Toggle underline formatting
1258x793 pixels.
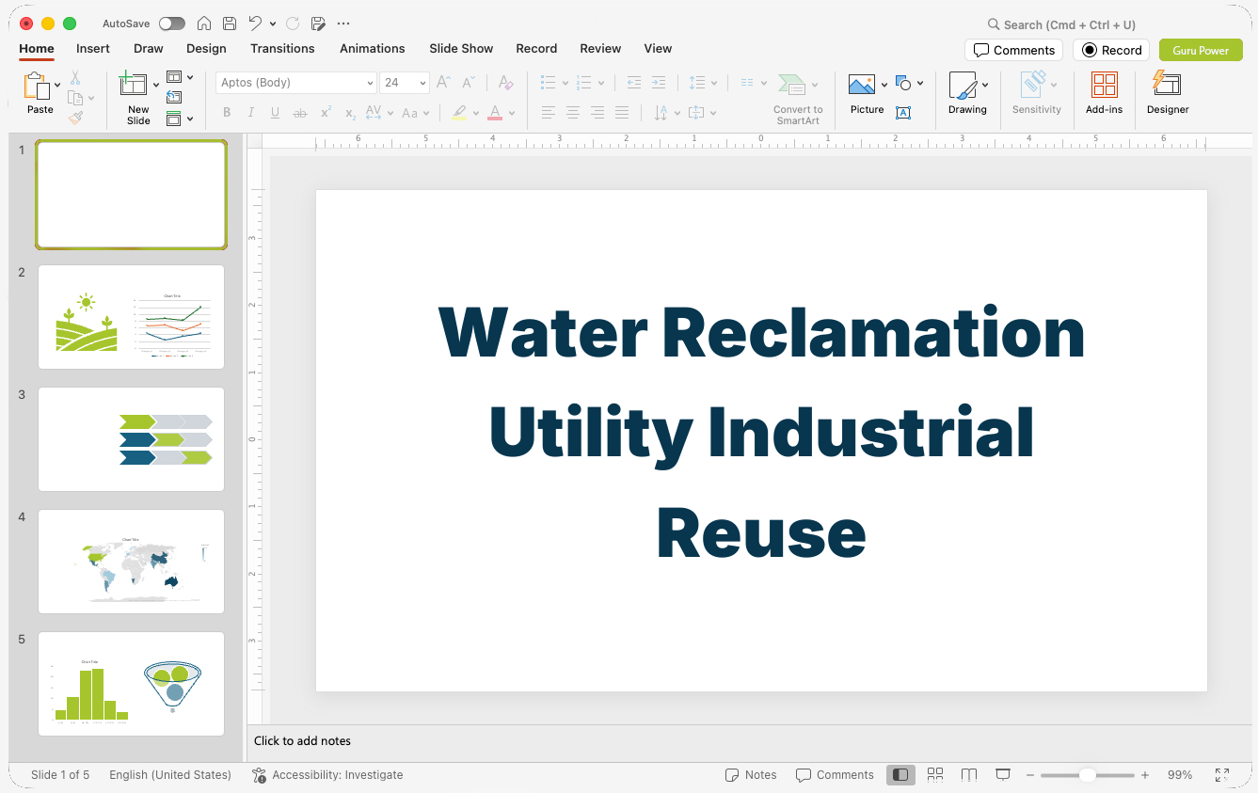[275, 113]
